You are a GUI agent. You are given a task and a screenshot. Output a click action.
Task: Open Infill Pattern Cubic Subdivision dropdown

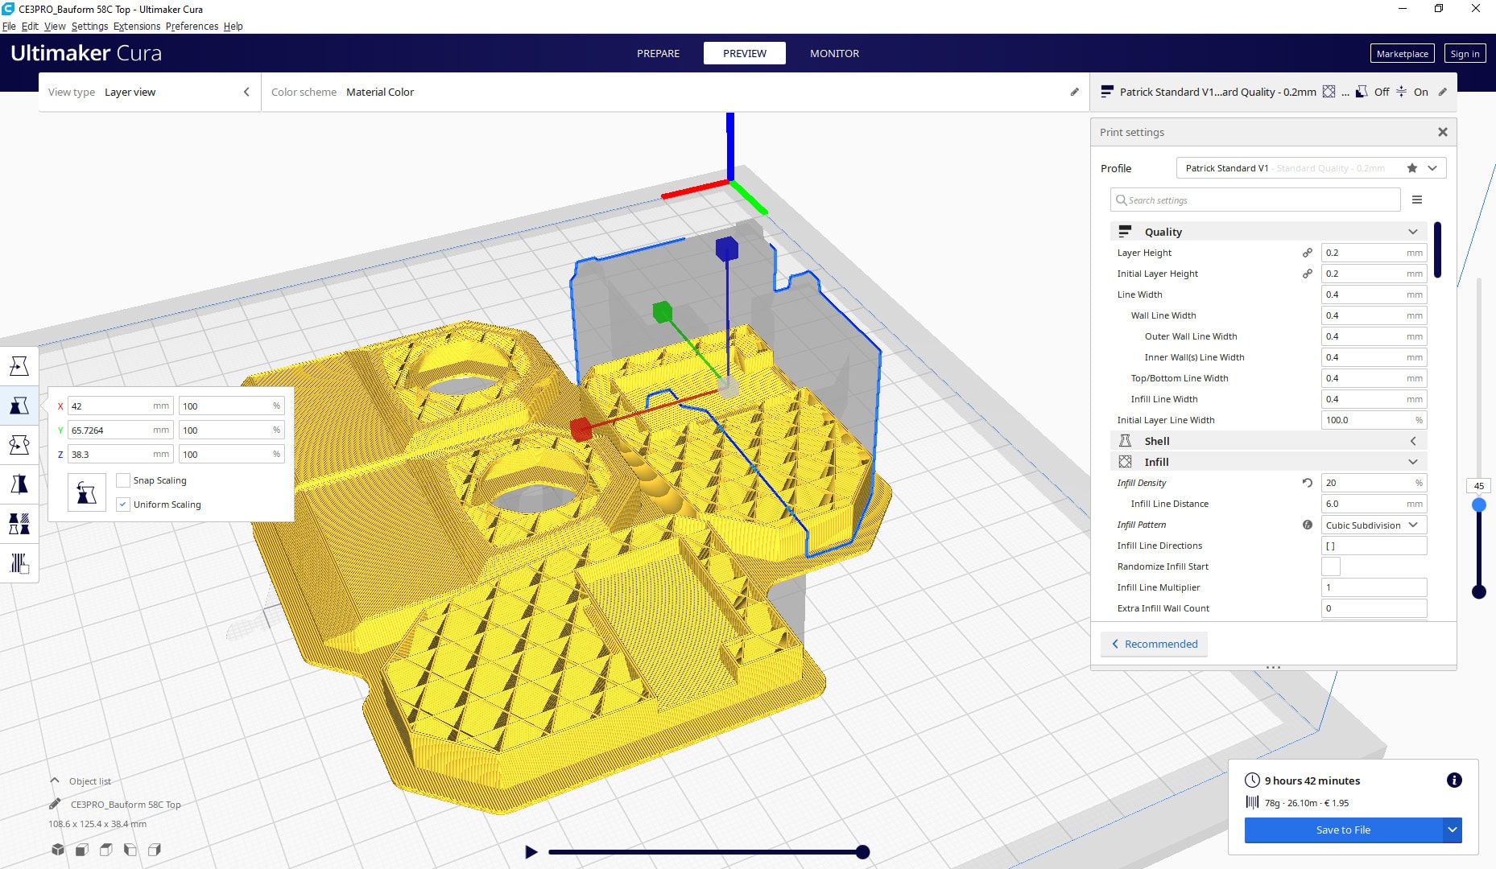(x=1374, y=525)
